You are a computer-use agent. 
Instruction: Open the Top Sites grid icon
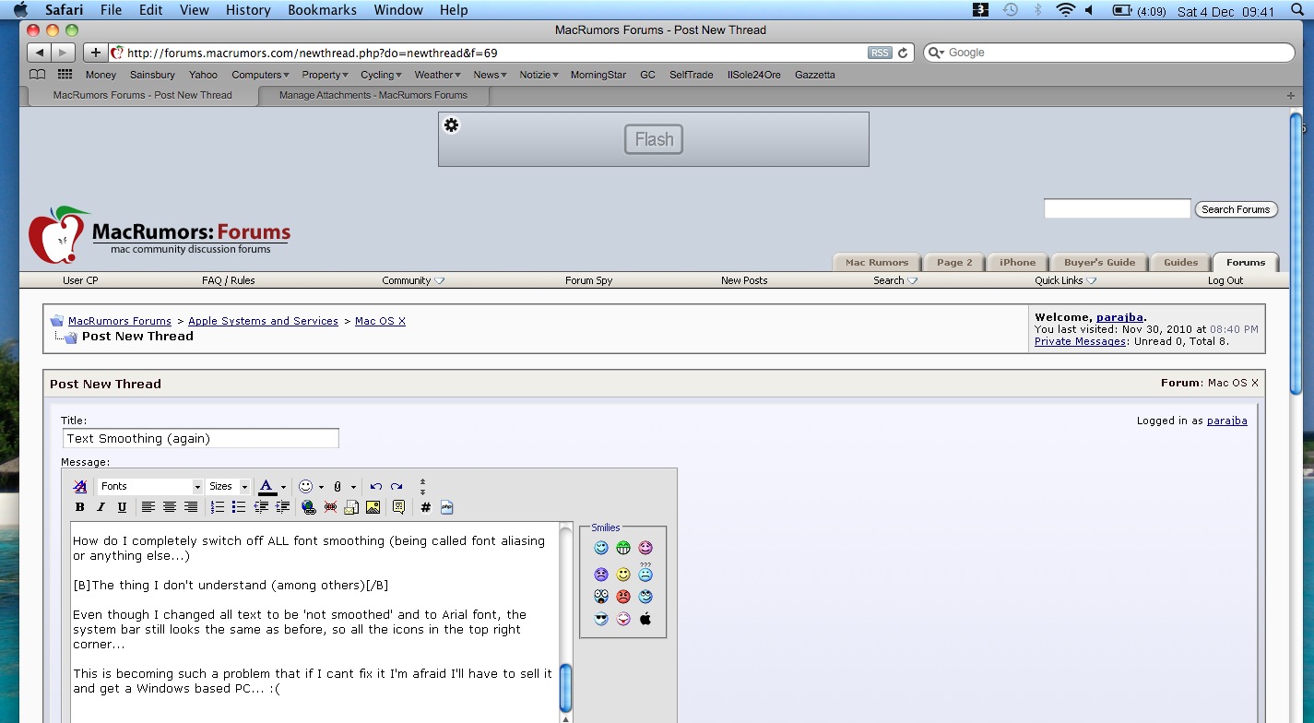[65, 75]
